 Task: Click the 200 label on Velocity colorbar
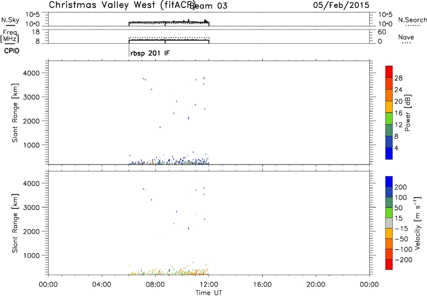401,187
